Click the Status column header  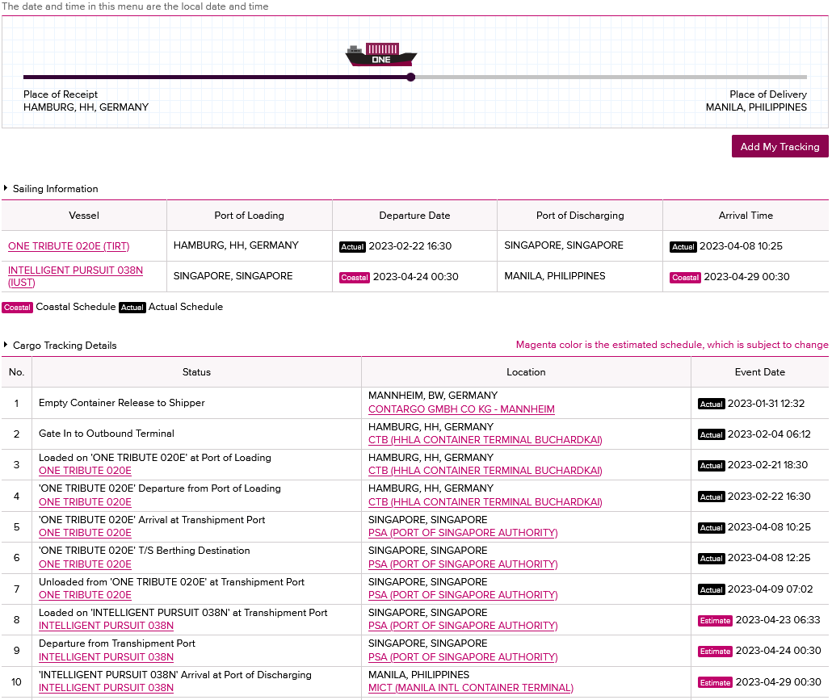(x=196, y=372)
